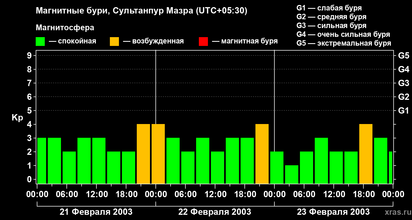Click the 'G4' label on the right axis
The image size is (412, 220).
click(x=403, y=69)
